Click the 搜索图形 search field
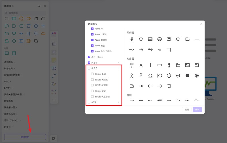The image size is (227, 143). coord(25,13)
